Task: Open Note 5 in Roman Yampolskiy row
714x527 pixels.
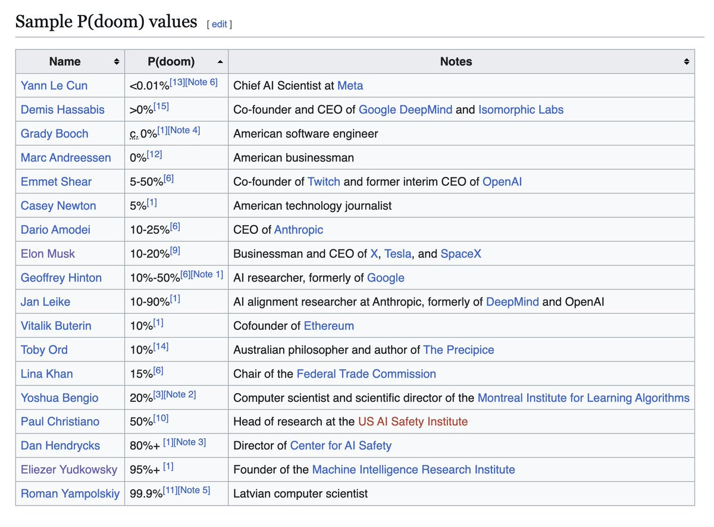Action: 193,490
